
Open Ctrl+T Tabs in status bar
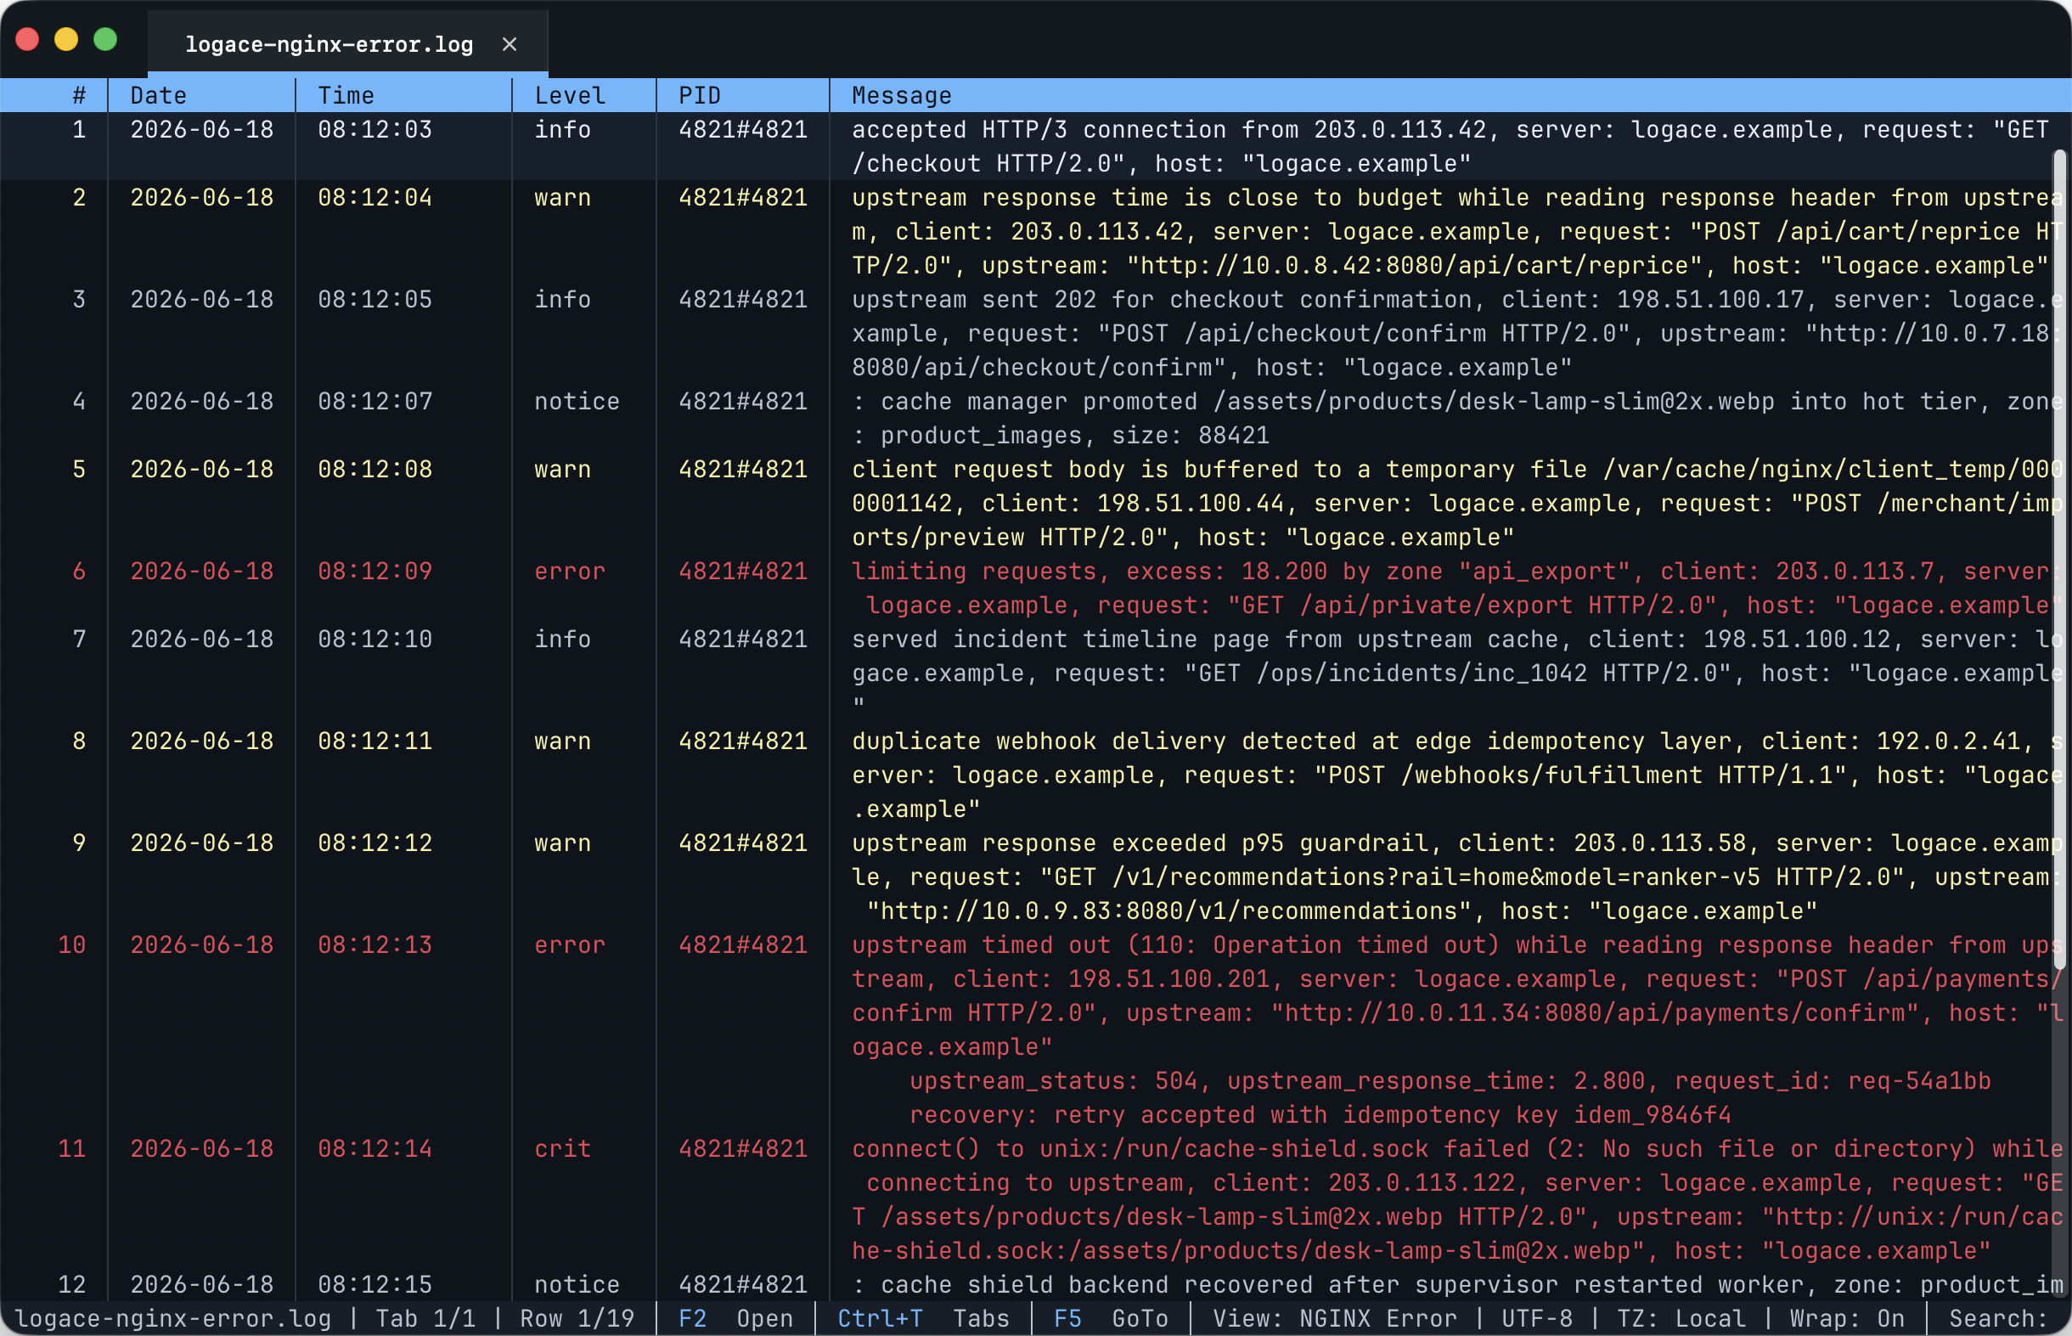point(923,1319)
